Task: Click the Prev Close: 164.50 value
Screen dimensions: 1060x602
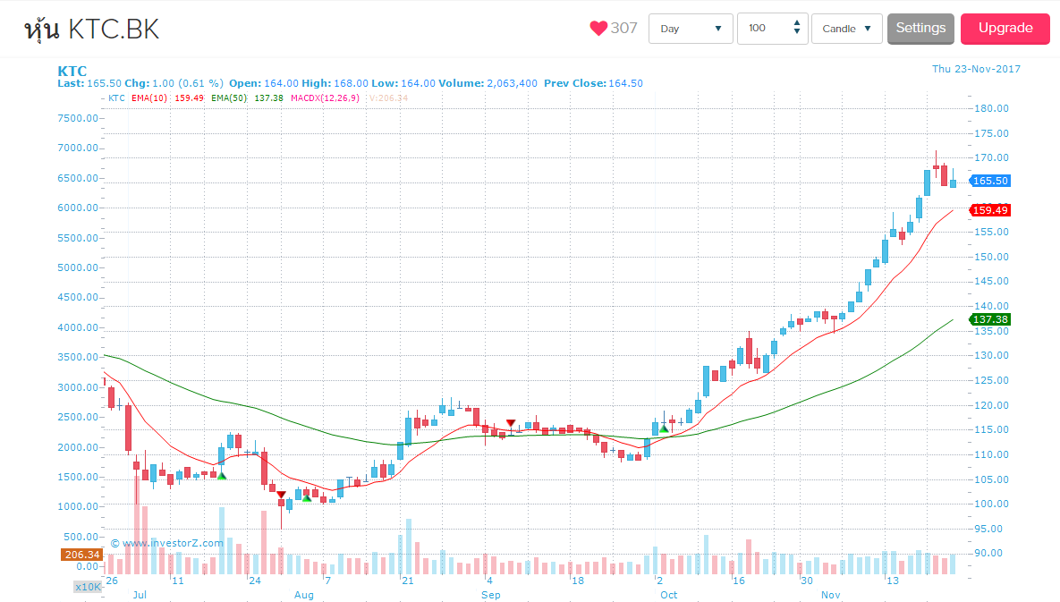Action: point(594,83)
